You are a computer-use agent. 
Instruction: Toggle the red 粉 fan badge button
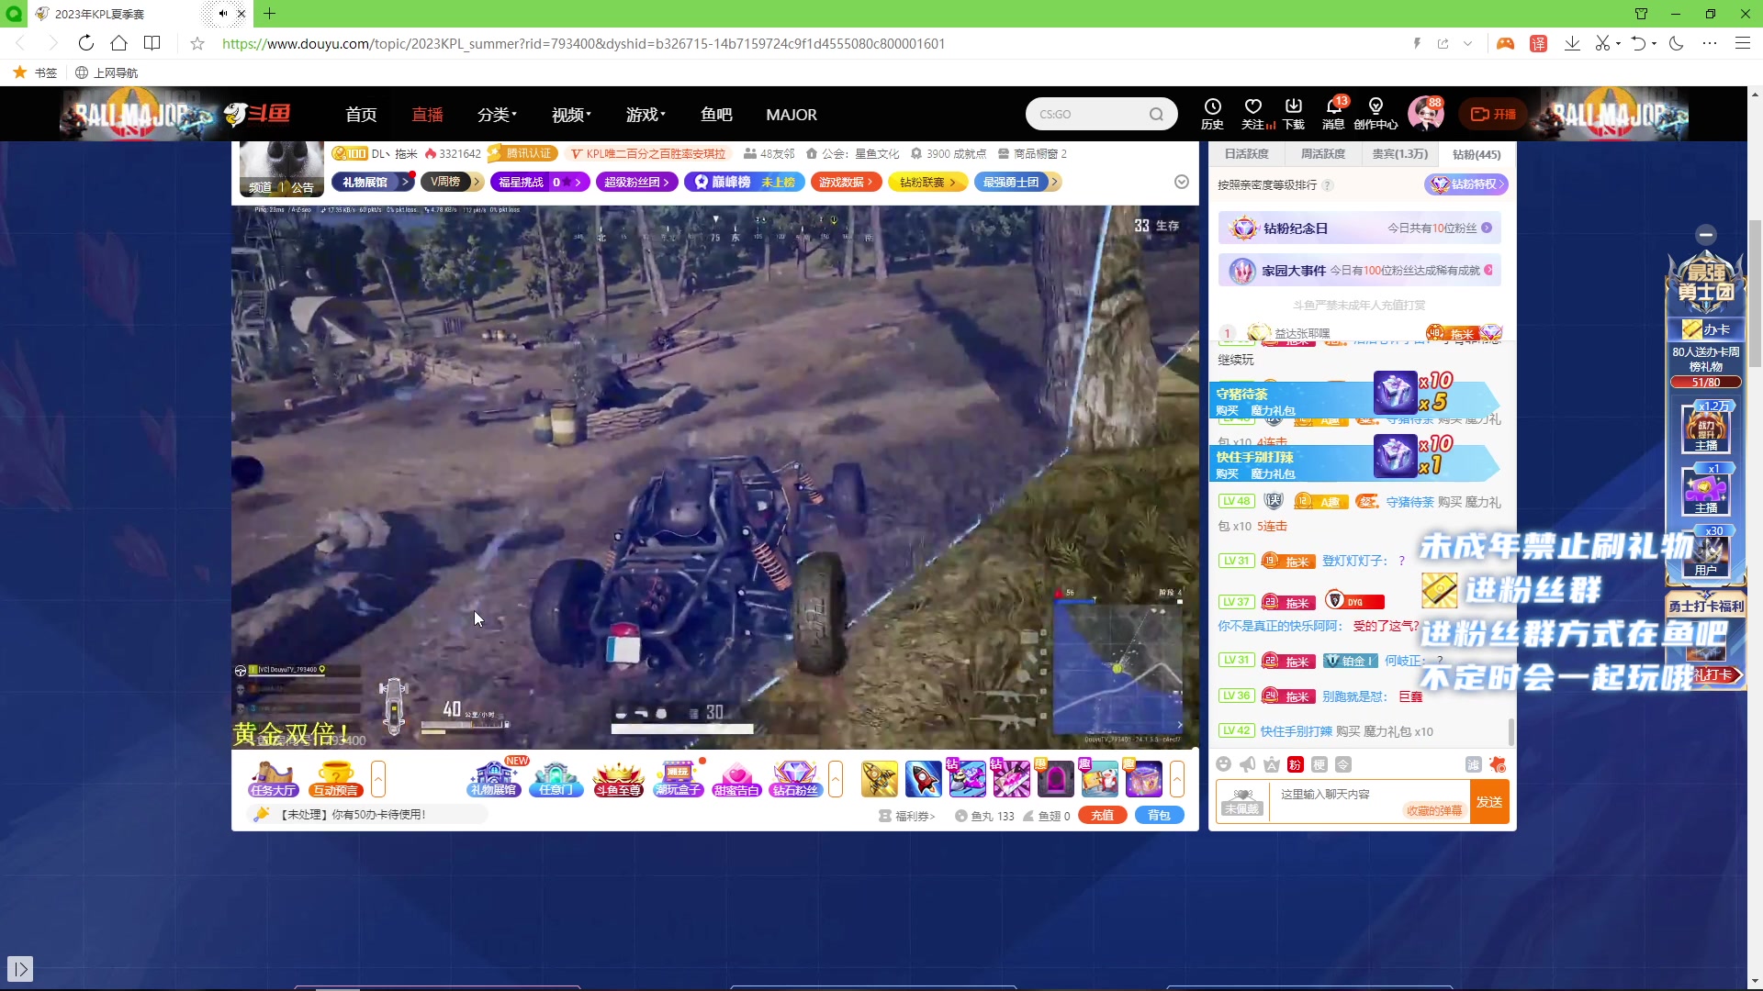coord(1295,764)
